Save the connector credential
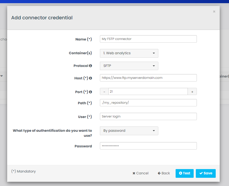Viewport: 229px width, 186px height. click(206, 173)
